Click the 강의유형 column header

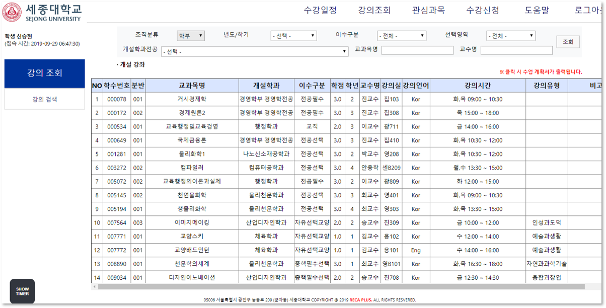click(x=547, y=86)
